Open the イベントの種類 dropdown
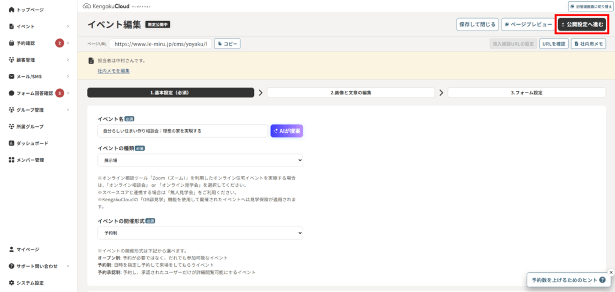 point(200,160)
